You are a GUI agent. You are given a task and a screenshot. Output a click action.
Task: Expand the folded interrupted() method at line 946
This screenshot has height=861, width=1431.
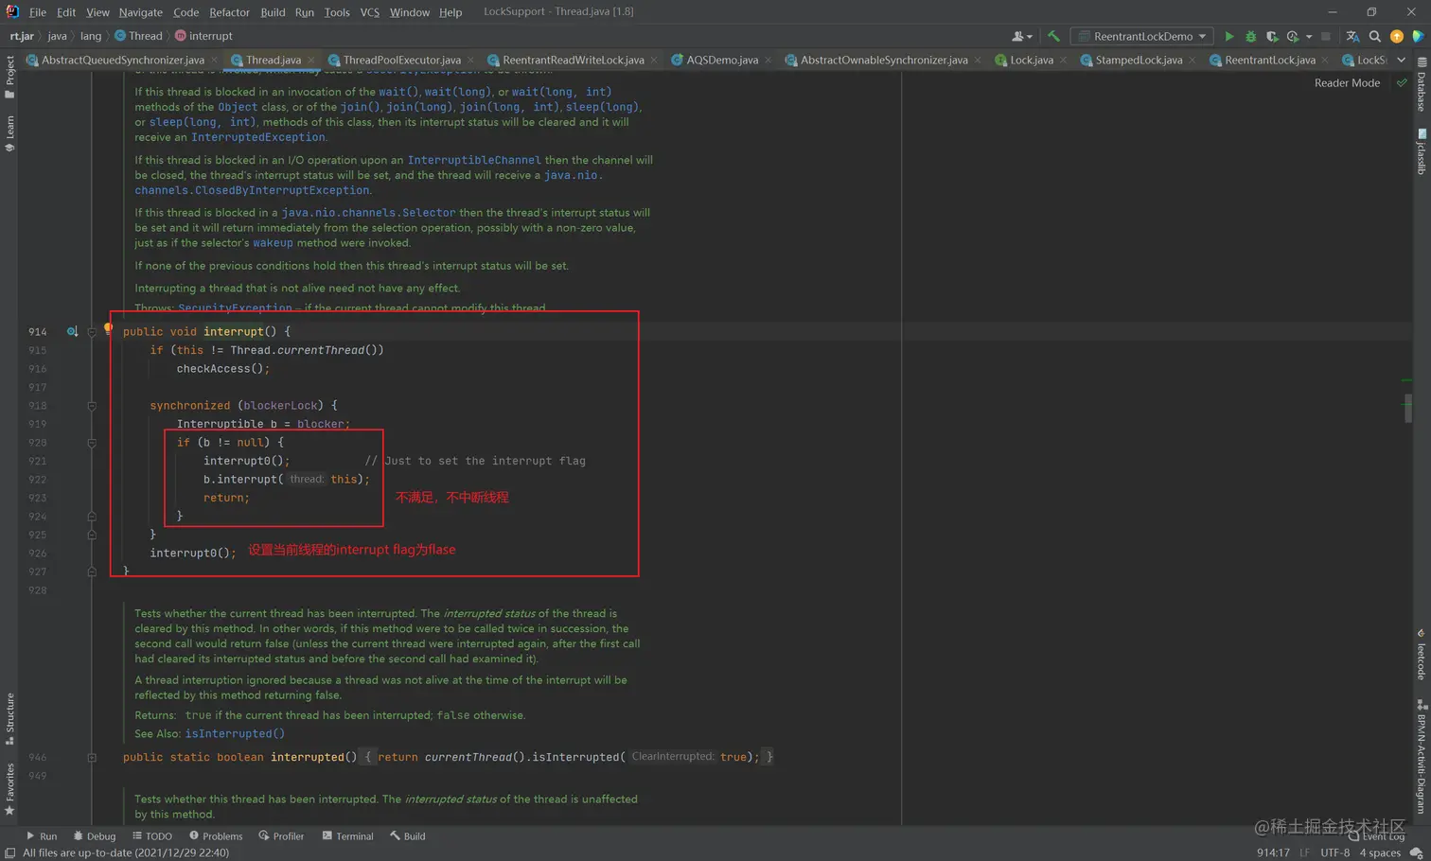coord(92,757)
